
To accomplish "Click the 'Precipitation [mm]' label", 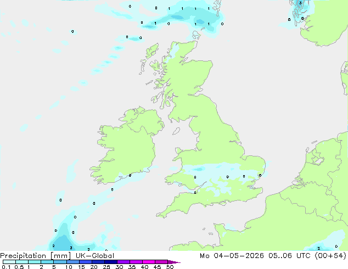I will point(36,256).
